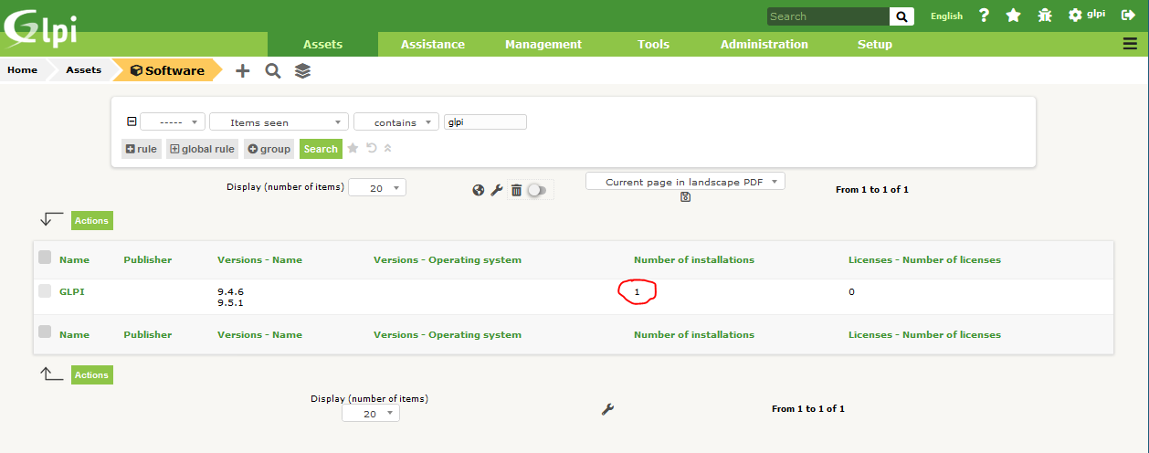This screenshot has width=1149, height=453.
Task: Open the hamburger menu icon
Action: (1129, 44)
